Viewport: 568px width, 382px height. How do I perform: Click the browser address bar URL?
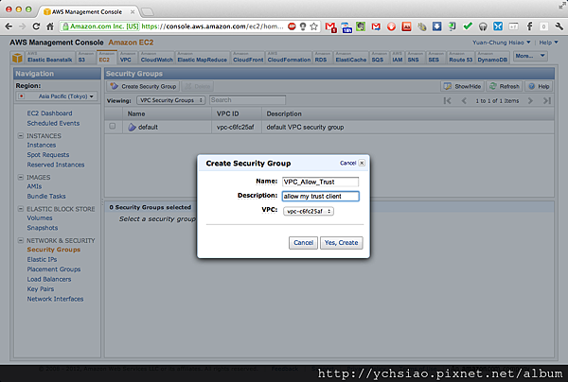pos(212,26)
